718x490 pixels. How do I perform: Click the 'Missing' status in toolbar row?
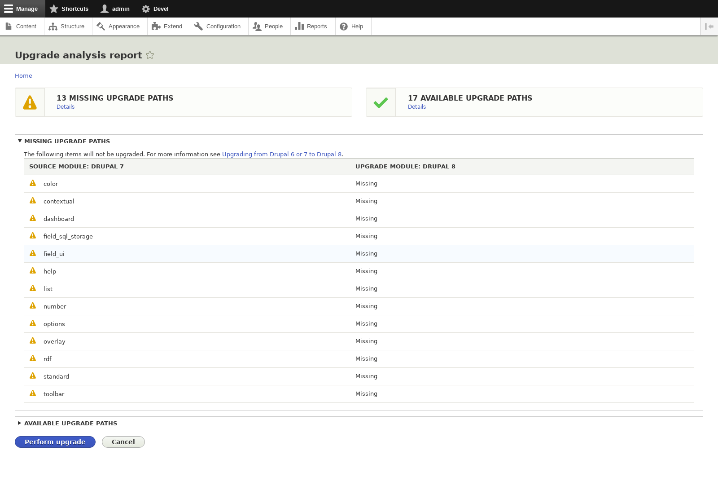click(x=366, y=394)
